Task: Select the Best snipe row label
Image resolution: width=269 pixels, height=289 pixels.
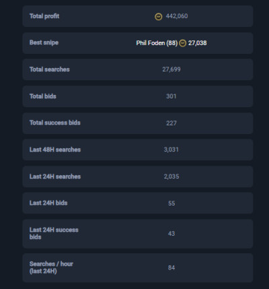Action: (44, 42)
